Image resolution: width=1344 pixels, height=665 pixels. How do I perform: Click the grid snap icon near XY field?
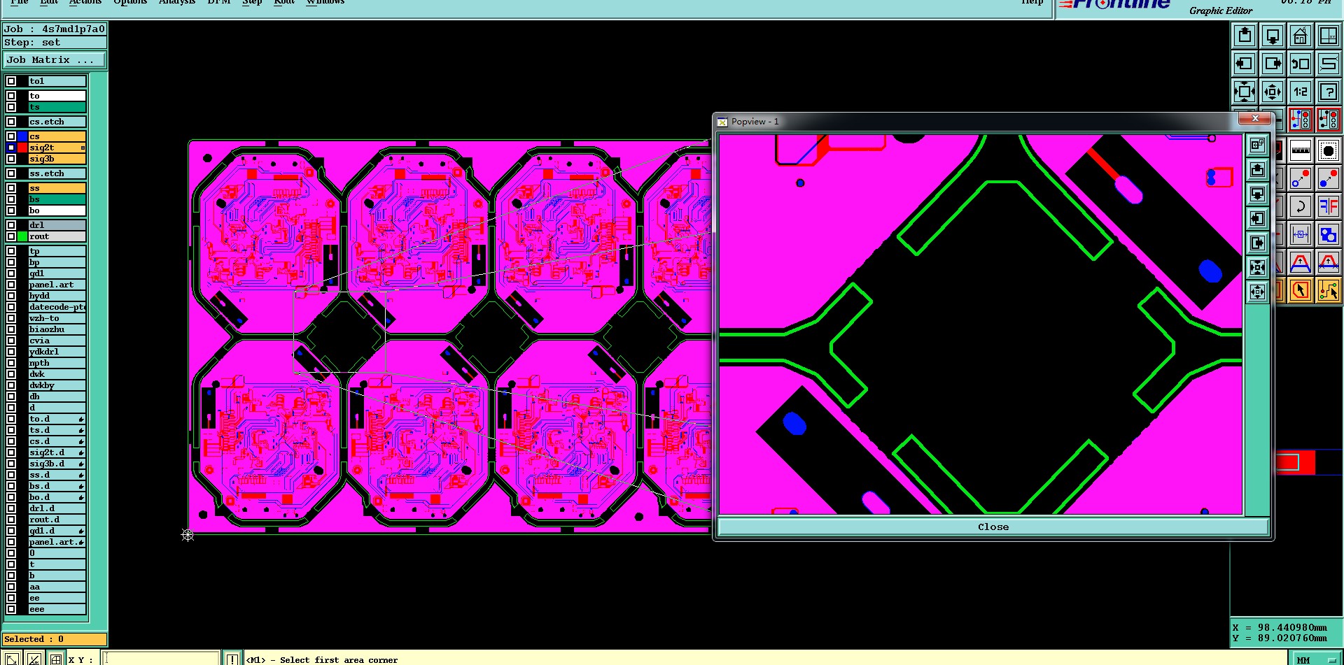pos(55,659)
